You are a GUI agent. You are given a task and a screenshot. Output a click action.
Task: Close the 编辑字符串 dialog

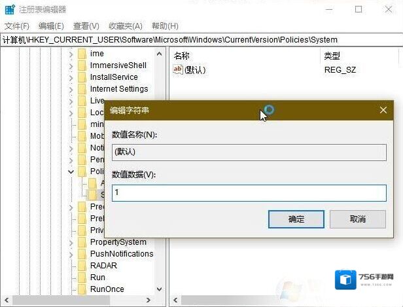pyautogui.click(x=383, y=111)
